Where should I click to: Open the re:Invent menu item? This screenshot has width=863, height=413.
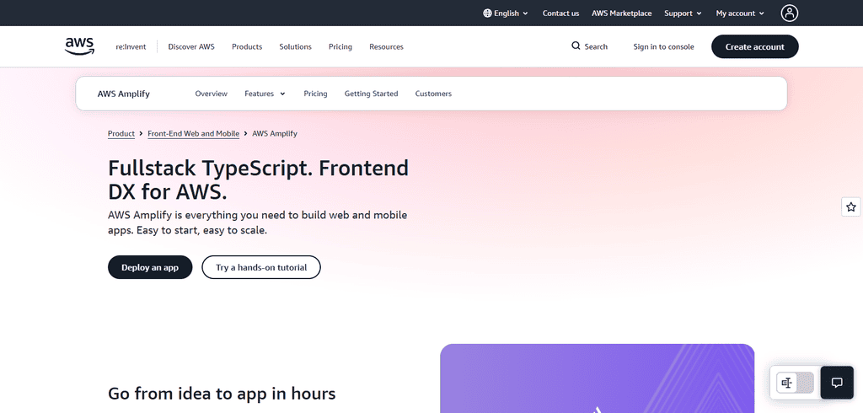coord(131,47)
